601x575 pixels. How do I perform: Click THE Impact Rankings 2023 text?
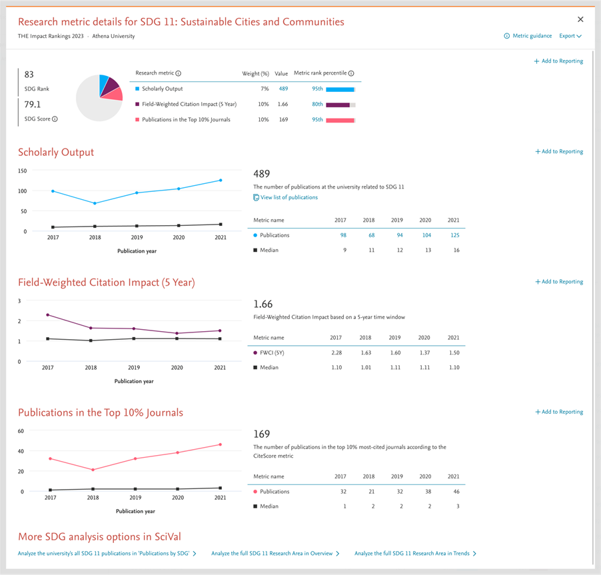51,36
